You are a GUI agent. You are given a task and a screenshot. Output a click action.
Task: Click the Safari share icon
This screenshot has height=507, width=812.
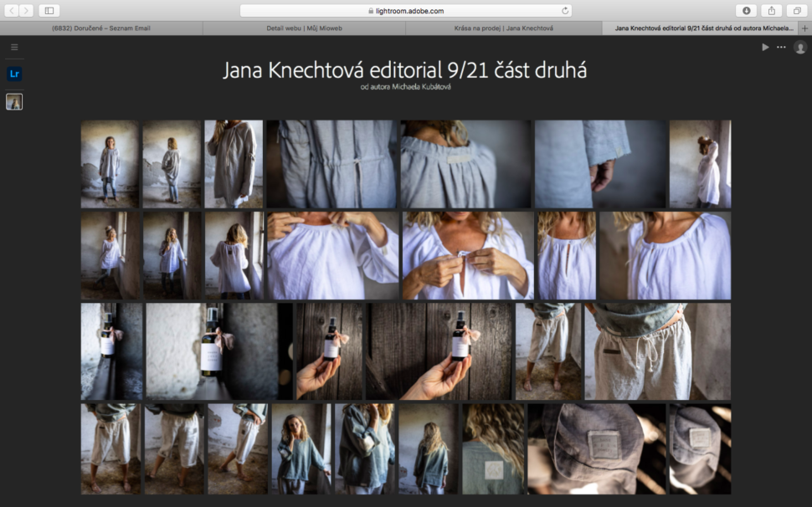771,11
